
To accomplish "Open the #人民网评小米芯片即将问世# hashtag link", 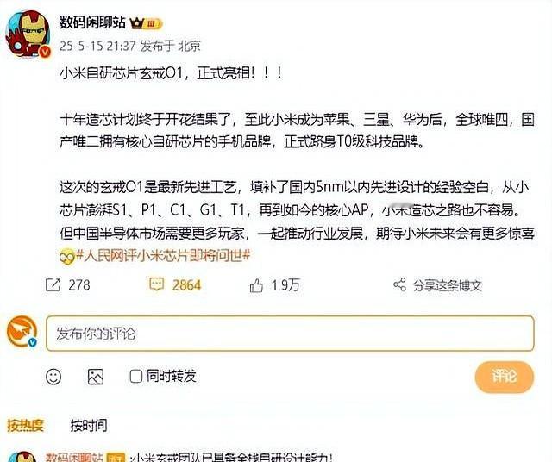I will pos(163,255).
